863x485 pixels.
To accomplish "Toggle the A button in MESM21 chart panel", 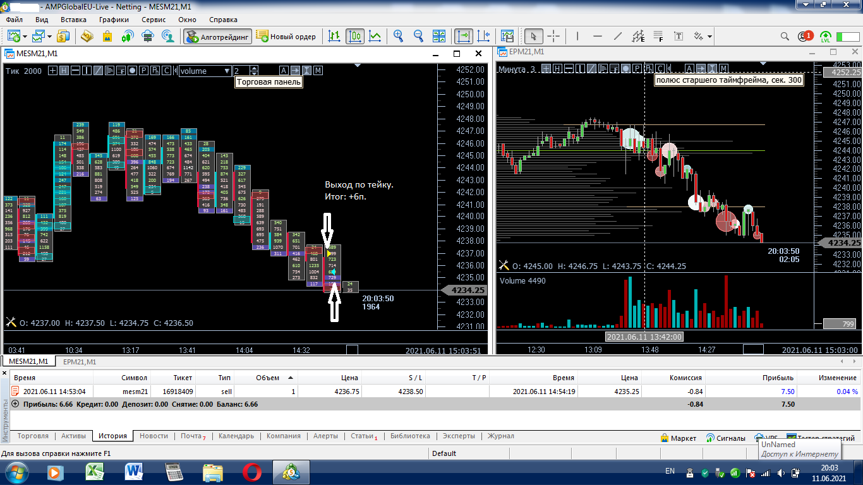I will click(x=284, y=71).
